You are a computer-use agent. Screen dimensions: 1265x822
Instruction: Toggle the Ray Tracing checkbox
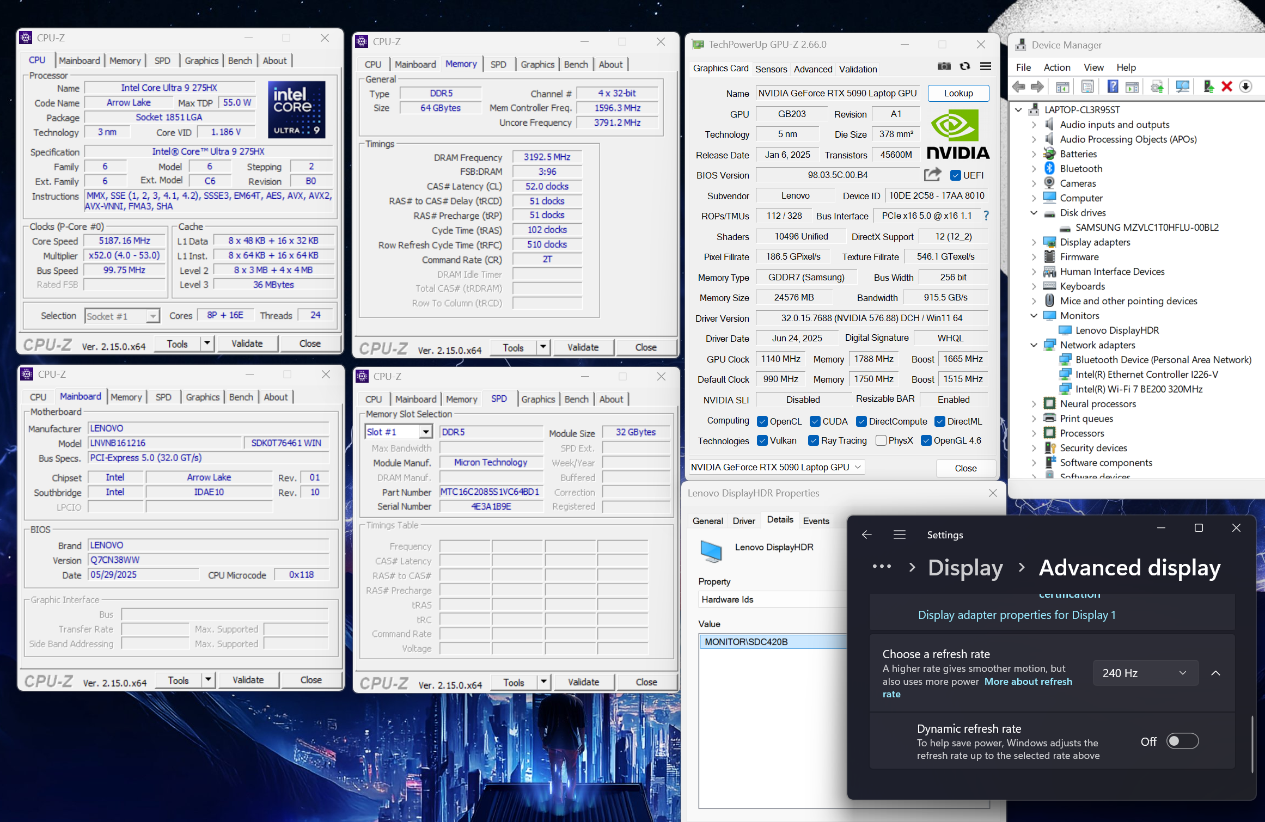click(x=814, y=440)
